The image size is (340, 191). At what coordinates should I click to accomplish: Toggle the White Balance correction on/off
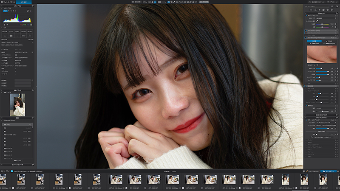point(307,16)
